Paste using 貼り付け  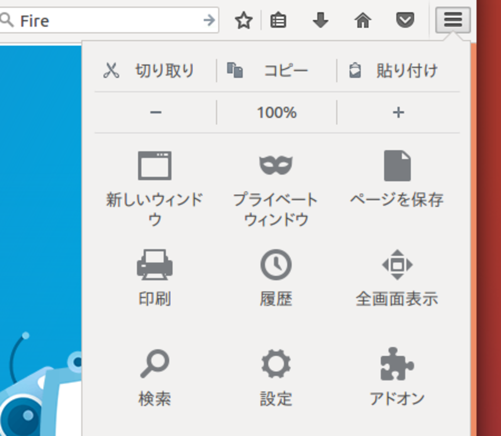398,71
